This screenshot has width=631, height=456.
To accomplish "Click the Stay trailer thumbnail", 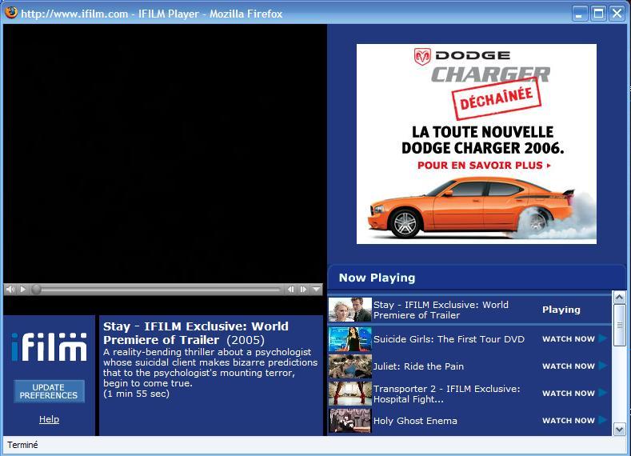I will 349,309.
